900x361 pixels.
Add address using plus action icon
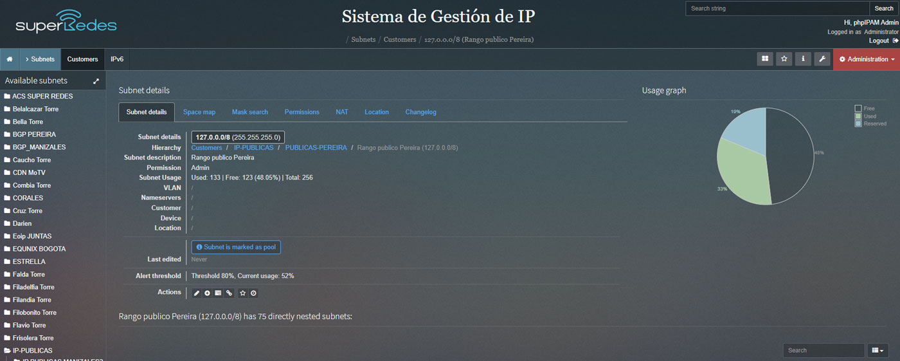(x=207, y=293)
